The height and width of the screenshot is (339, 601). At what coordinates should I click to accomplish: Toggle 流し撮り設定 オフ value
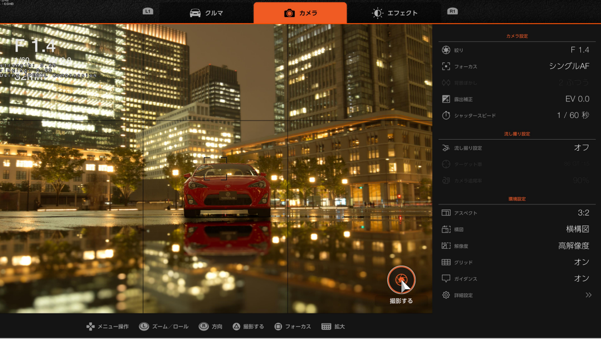pos(581,148)
